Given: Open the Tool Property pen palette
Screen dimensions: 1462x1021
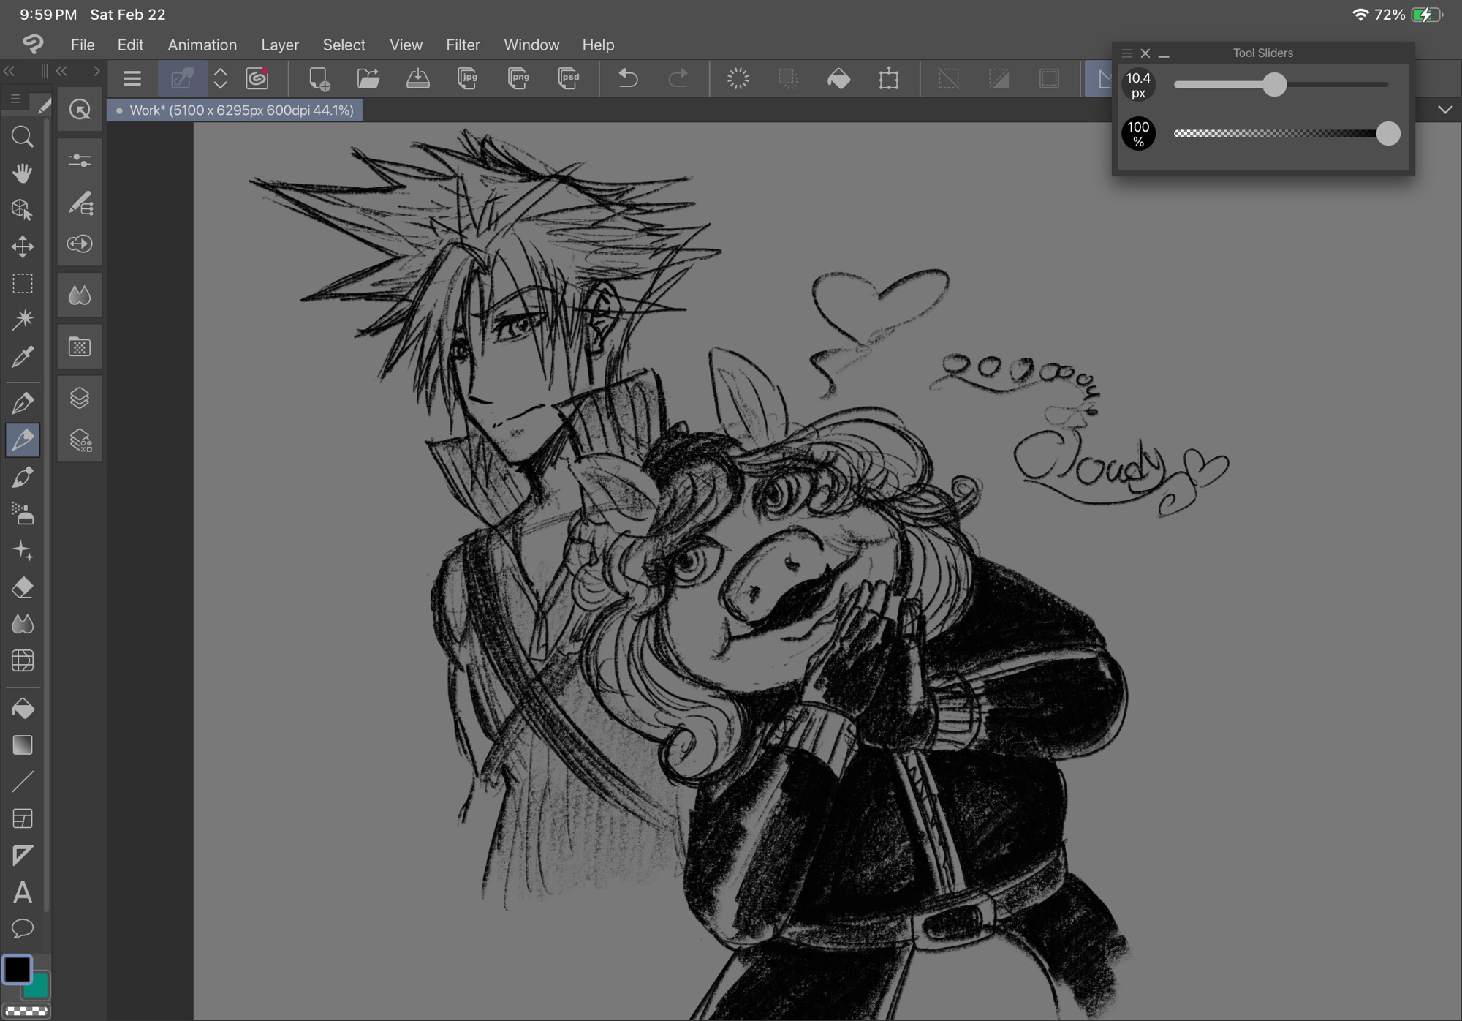Looking at the screenshot, I should (80, 203).
